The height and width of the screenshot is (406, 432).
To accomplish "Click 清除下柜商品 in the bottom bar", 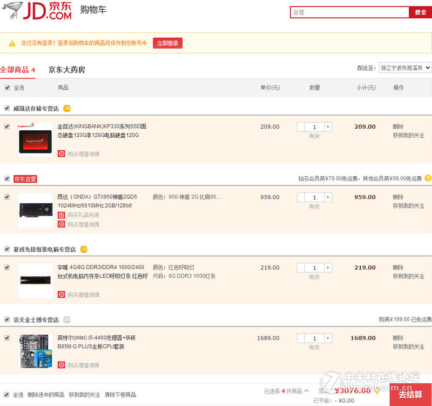I will [x=120, y=395].
